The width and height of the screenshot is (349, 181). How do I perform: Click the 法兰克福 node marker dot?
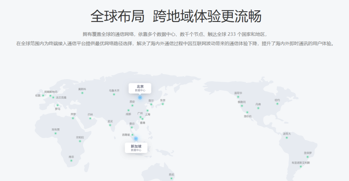point(53,98)
